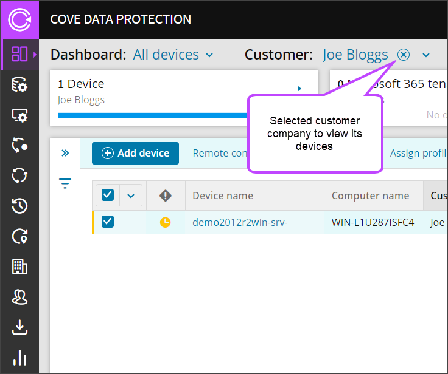Open the bar chart reports icon
This screenshot has height=374, width=448.
tap(19, 358)
